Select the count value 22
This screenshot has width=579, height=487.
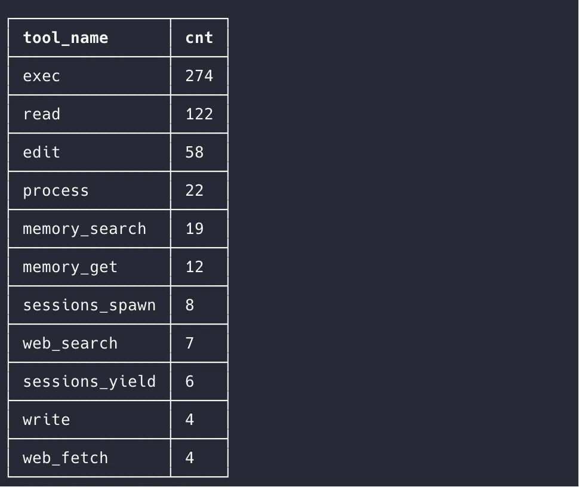coord(195,191)
